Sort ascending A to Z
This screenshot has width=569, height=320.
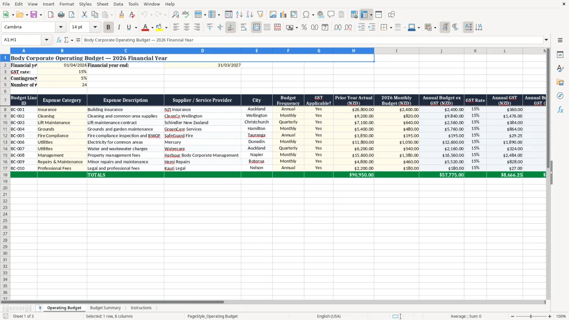[239, 15]
